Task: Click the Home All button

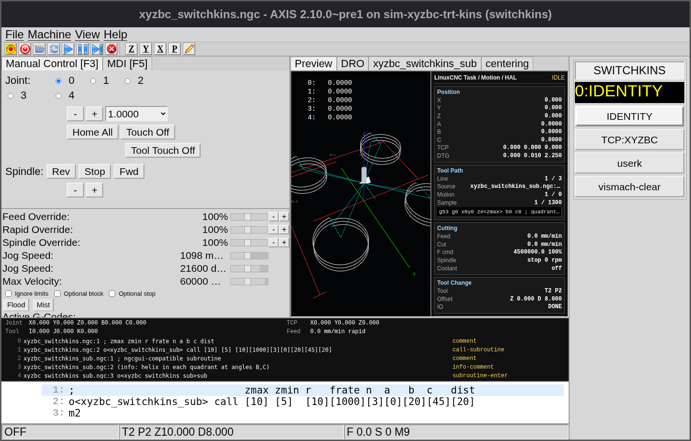Action: tap(93, 132)
